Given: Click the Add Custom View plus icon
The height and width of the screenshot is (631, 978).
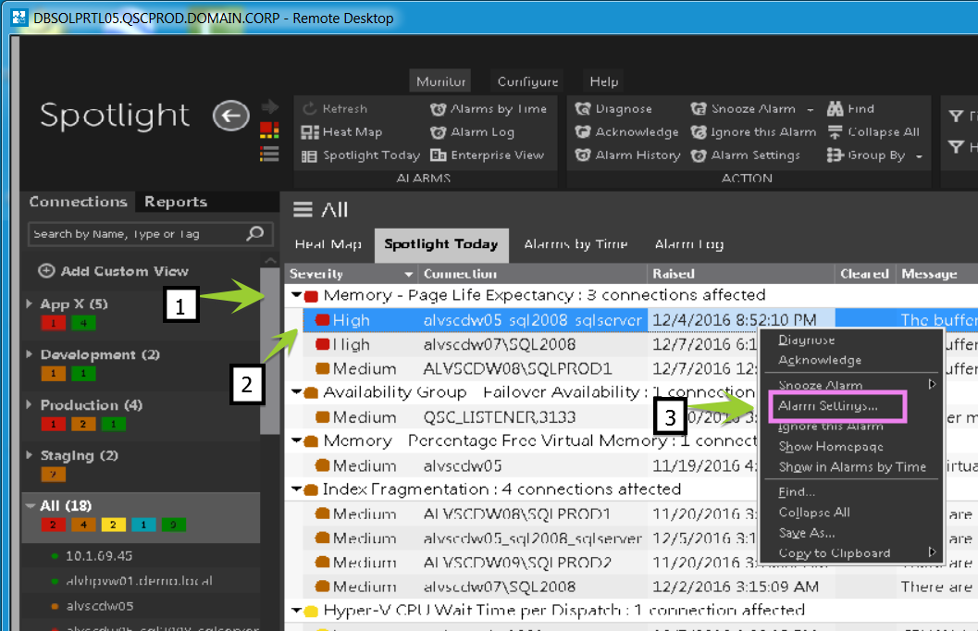Looking at the screenshot, I should point(47,271).
